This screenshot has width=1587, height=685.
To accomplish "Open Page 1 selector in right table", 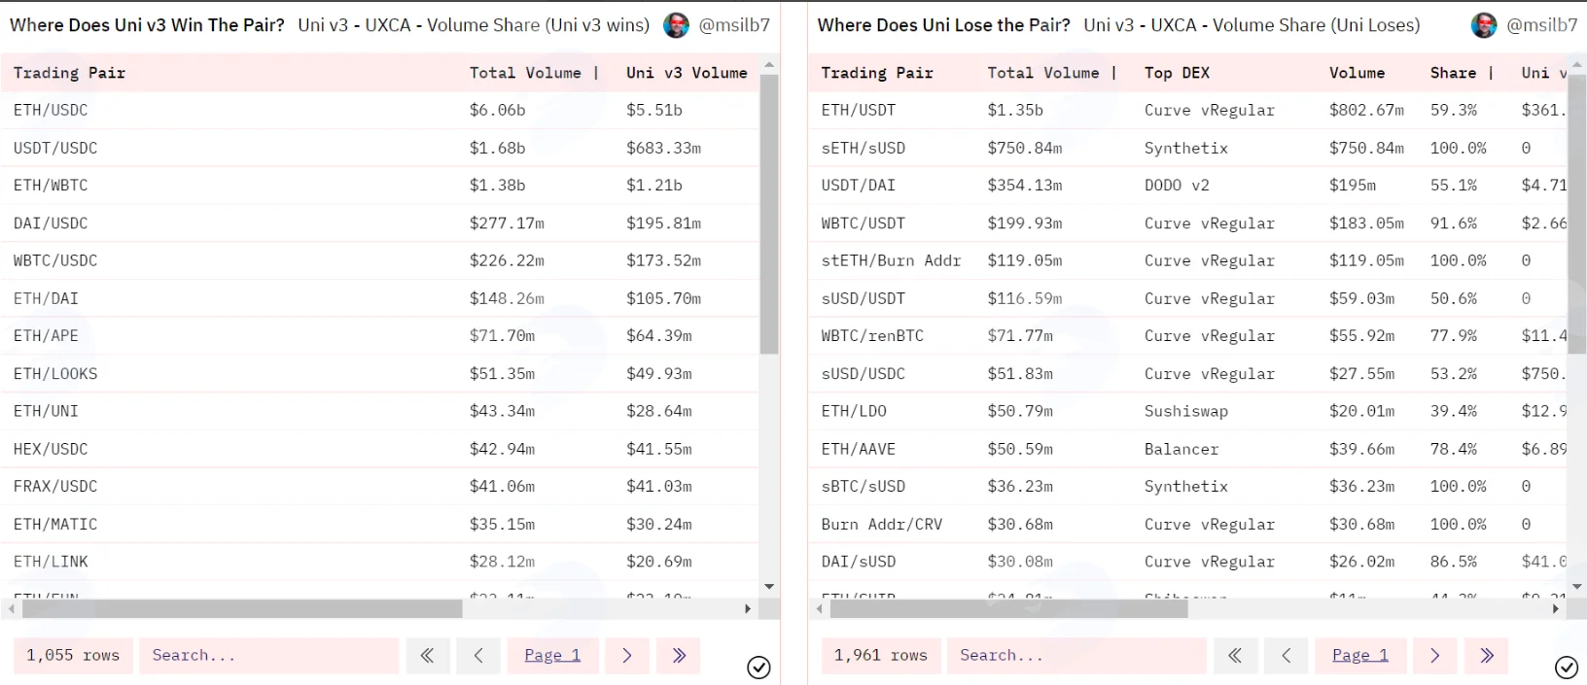I will click(x=1360, y=656).
